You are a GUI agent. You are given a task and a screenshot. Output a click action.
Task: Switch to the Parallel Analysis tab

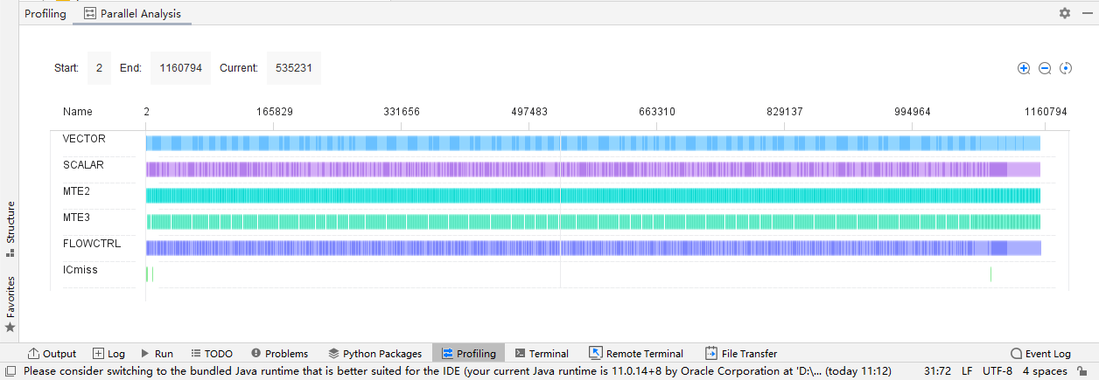(x=132, y=14)
